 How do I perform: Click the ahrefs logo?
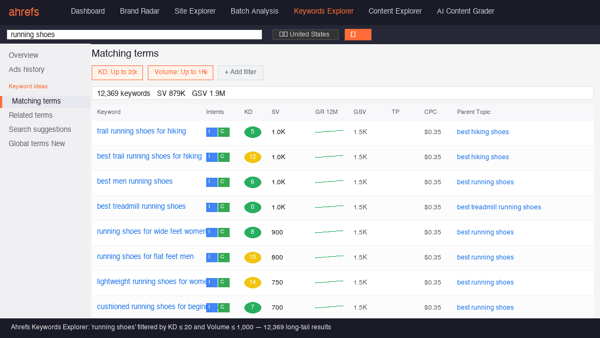(23, 12)
